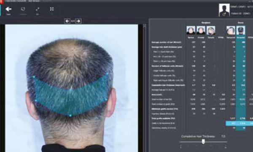Screen dimensions: 253x152
Task: Click the dimmed second toolbar icon
Action: [x=23, y=9]
